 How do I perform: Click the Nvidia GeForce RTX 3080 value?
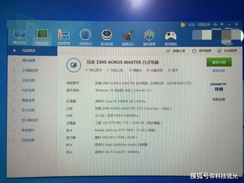point(126,130)
